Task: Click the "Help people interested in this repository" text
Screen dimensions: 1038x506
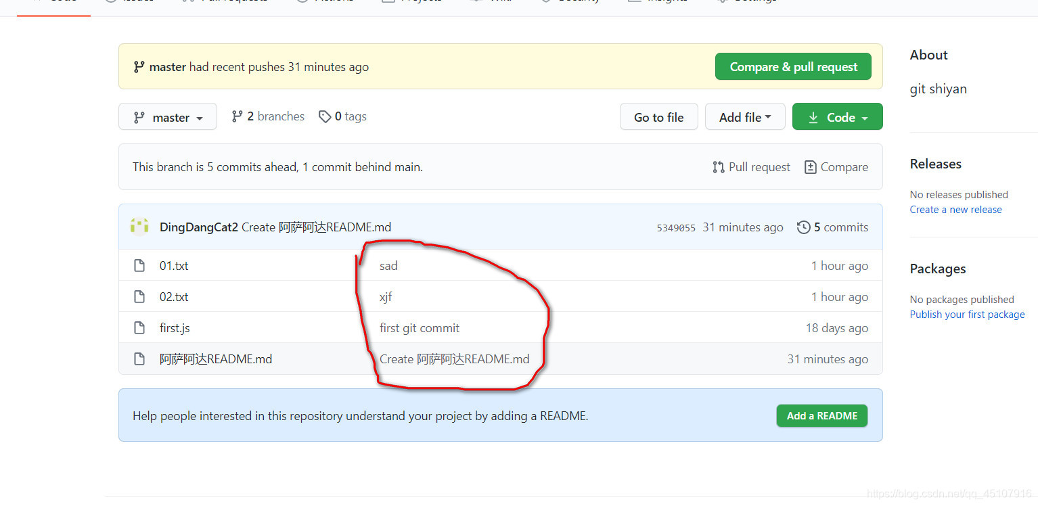Action: coord(361,416)
